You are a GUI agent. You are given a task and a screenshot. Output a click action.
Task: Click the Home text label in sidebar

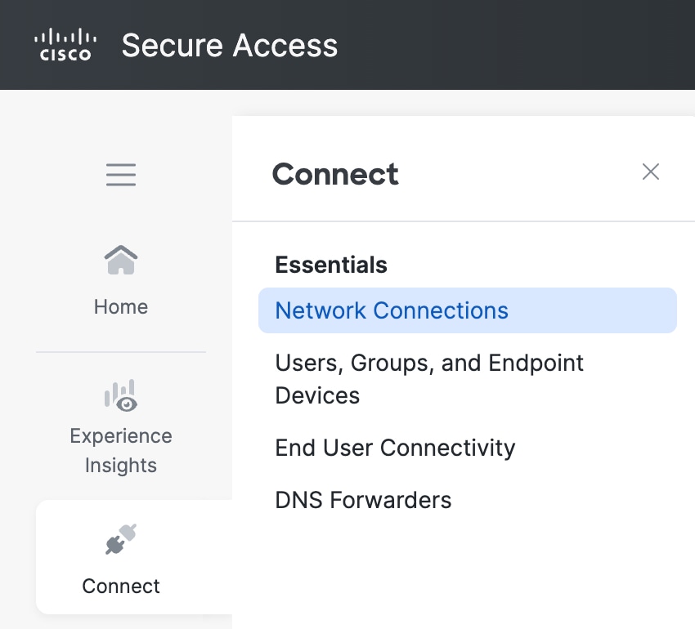(x=121, y=307)
